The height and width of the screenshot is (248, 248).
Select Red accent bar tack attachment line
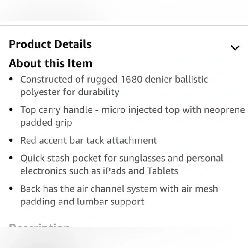coord(89,140)
